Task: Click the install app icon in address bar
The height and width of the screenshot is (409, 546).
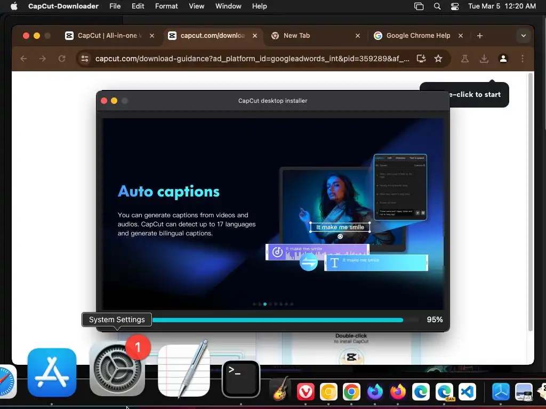Action: (421, 59)
